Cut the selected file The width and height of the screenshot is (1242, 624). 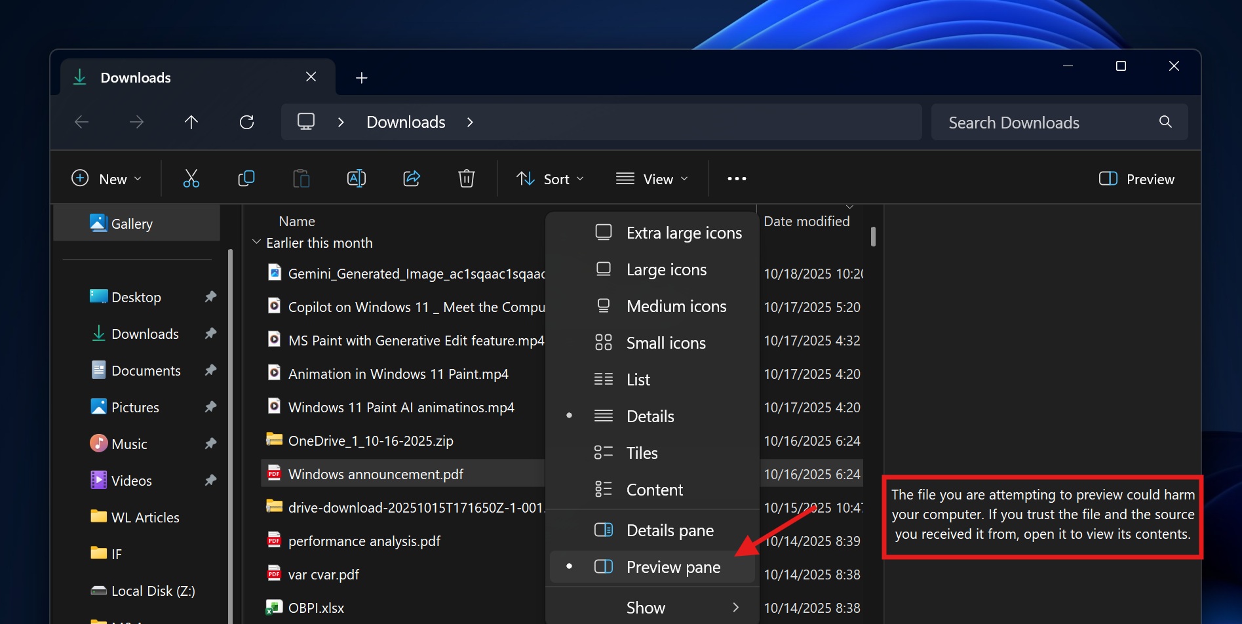(191, 178)
